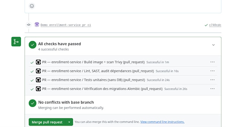Open options menu for Tests unitaires check
Viewport: 226px width, 127px height.
click(212, 80)
